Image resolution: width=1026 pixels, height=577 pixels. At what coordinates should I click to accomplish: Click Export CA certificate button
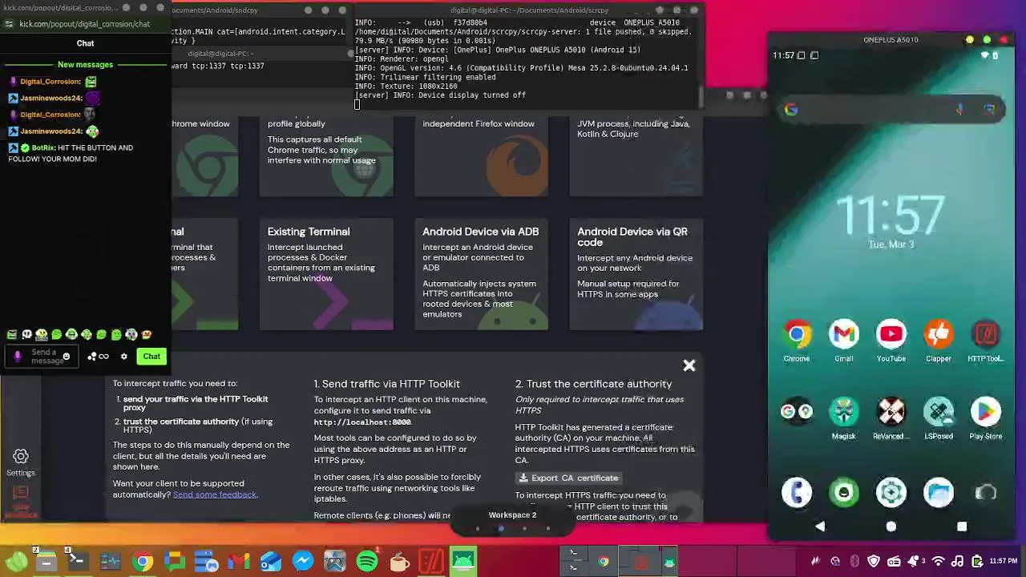coord(568,478)
